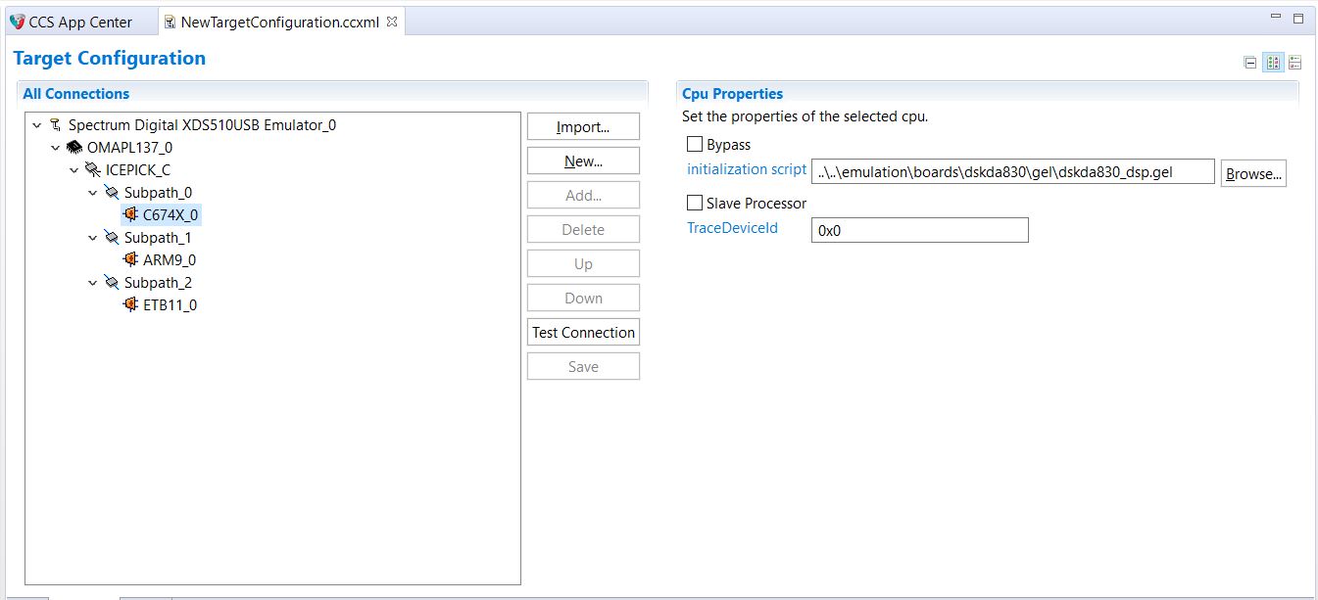The height and width of the screenshot is (600, 1318).
Task: Click the collapse all icon in Target Configuration header
Action: click(x=1250, y=63)
